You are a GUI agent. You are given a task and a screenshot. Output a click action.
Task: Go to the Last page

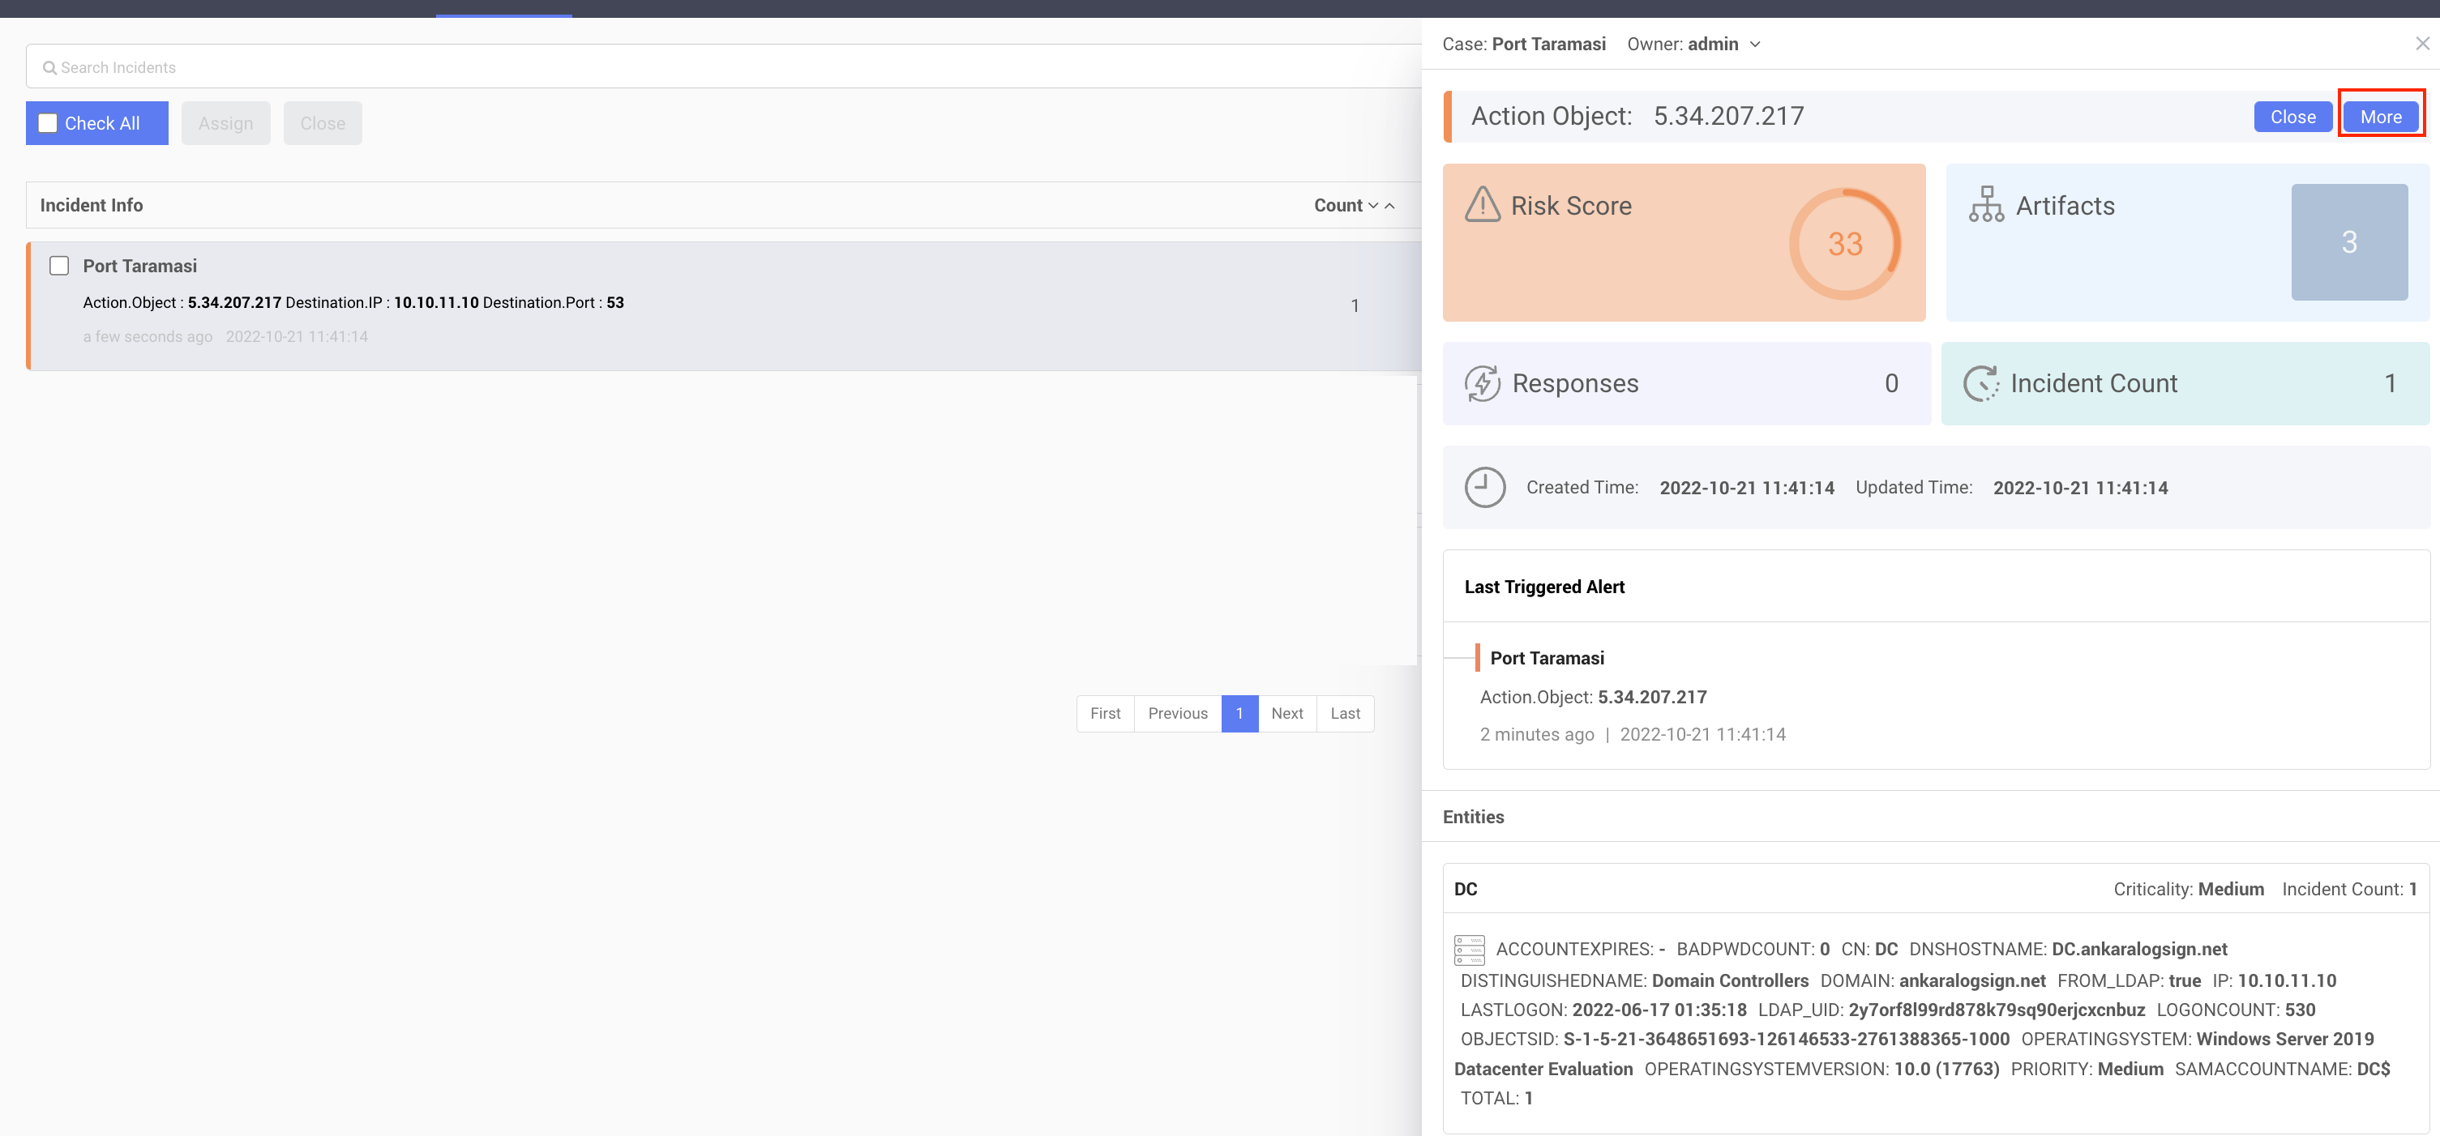click(1345, 714)
